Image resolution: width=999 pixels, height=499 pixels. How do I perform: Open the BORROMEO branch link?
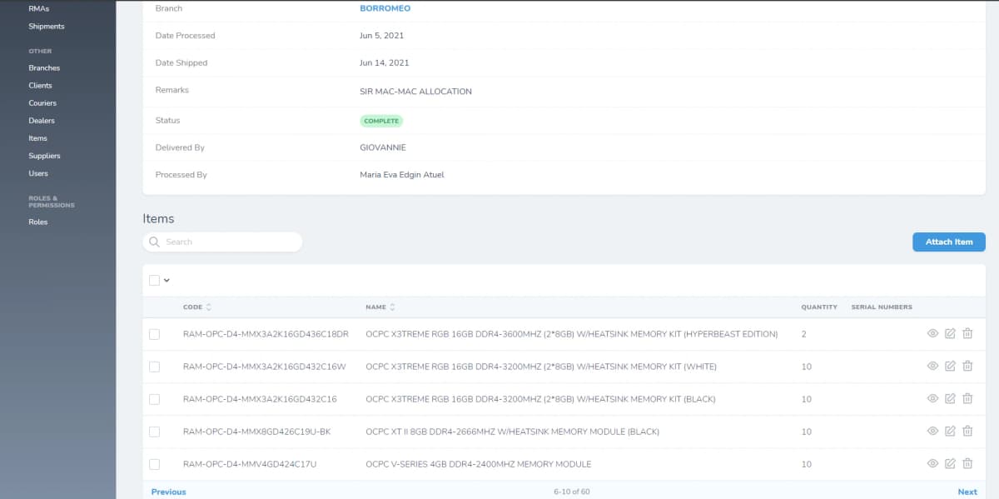tap(385, 8)
